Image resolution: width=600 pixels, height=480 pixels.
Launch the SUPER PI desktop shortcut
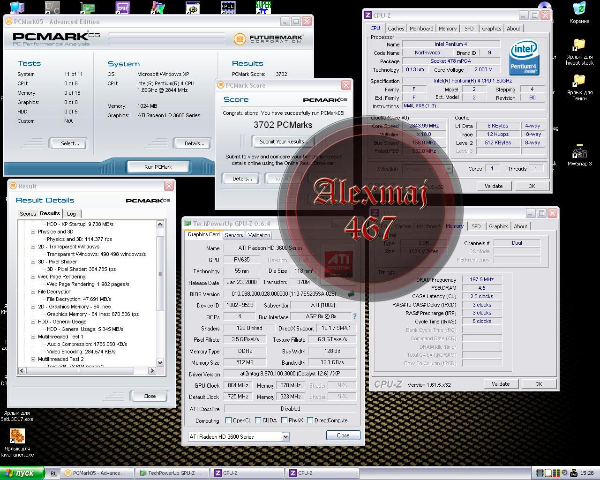tap(263, 7)
